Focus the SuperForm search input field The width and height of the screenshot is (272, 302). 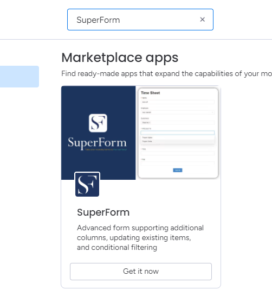click(x=140, y=20)
